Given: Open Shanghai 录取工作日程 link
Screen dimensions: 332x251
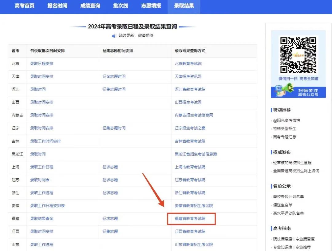Looking at the screenshot, I should 42,167.
